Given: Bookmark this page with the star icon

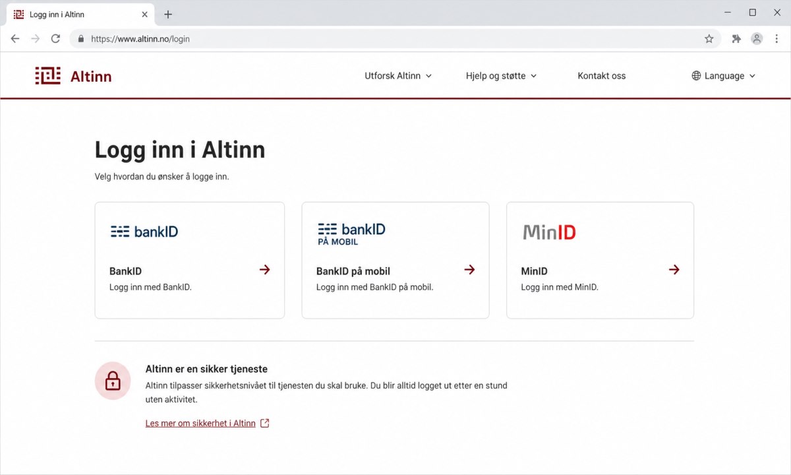Looking at the screenshot, I should point(709,39).
